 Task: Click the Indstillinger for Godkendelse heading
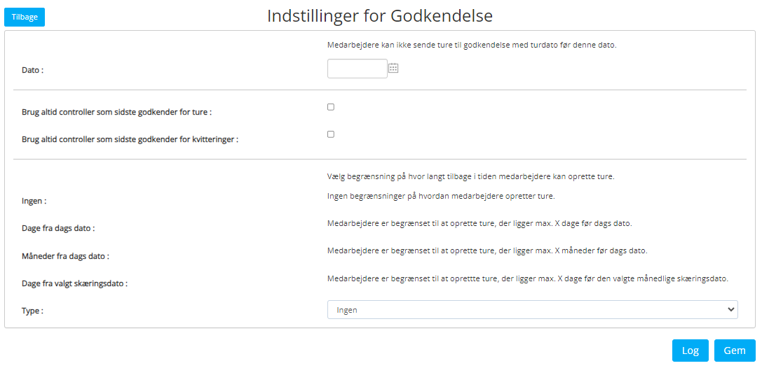click(x=380, y=16)
